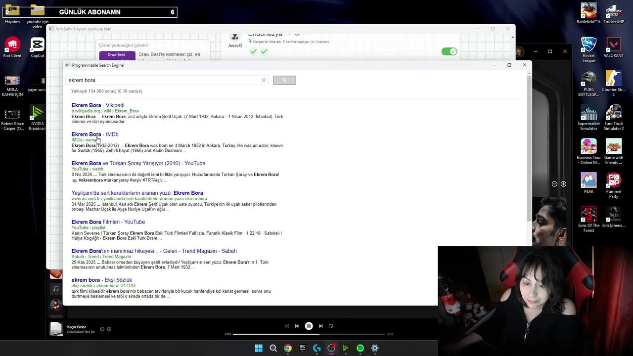Open Google Chrome from the taskbar
Viewport: 633px width, 356px height.
point(287,348)
